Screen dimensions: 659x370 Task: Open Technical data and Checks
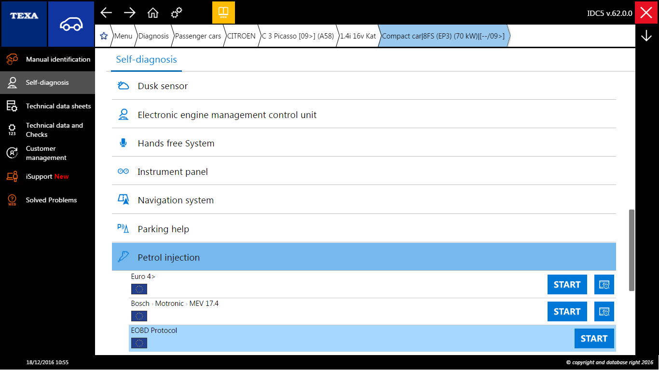coord(47,130)
